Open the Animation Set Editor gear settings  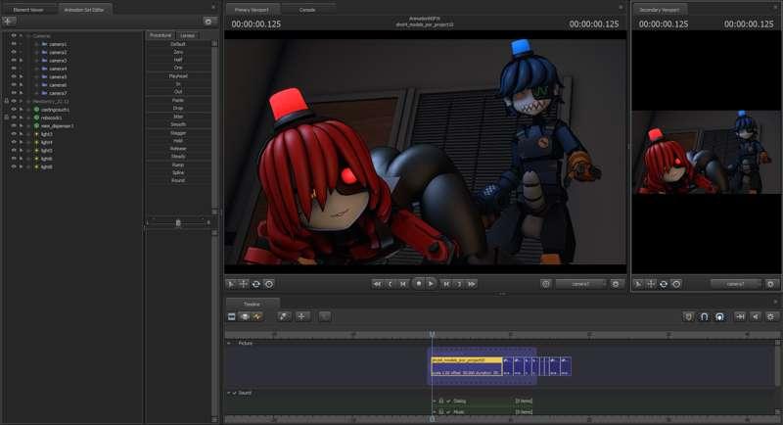(208, 21)
